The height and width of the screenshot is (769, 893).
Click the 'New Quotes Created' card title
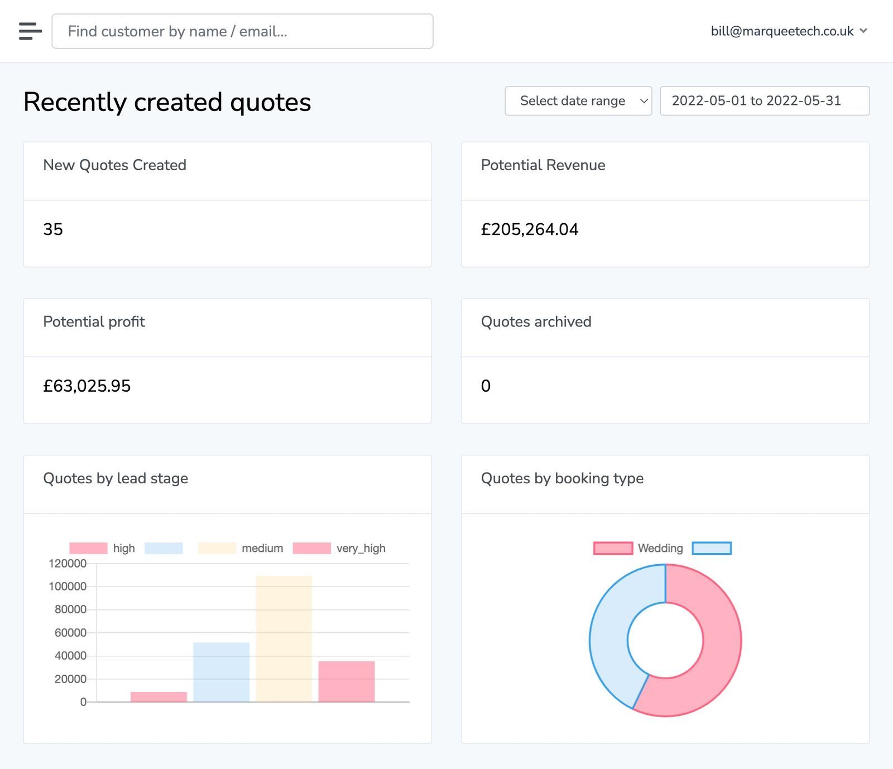pyautogui.click(x=115, y=165)
